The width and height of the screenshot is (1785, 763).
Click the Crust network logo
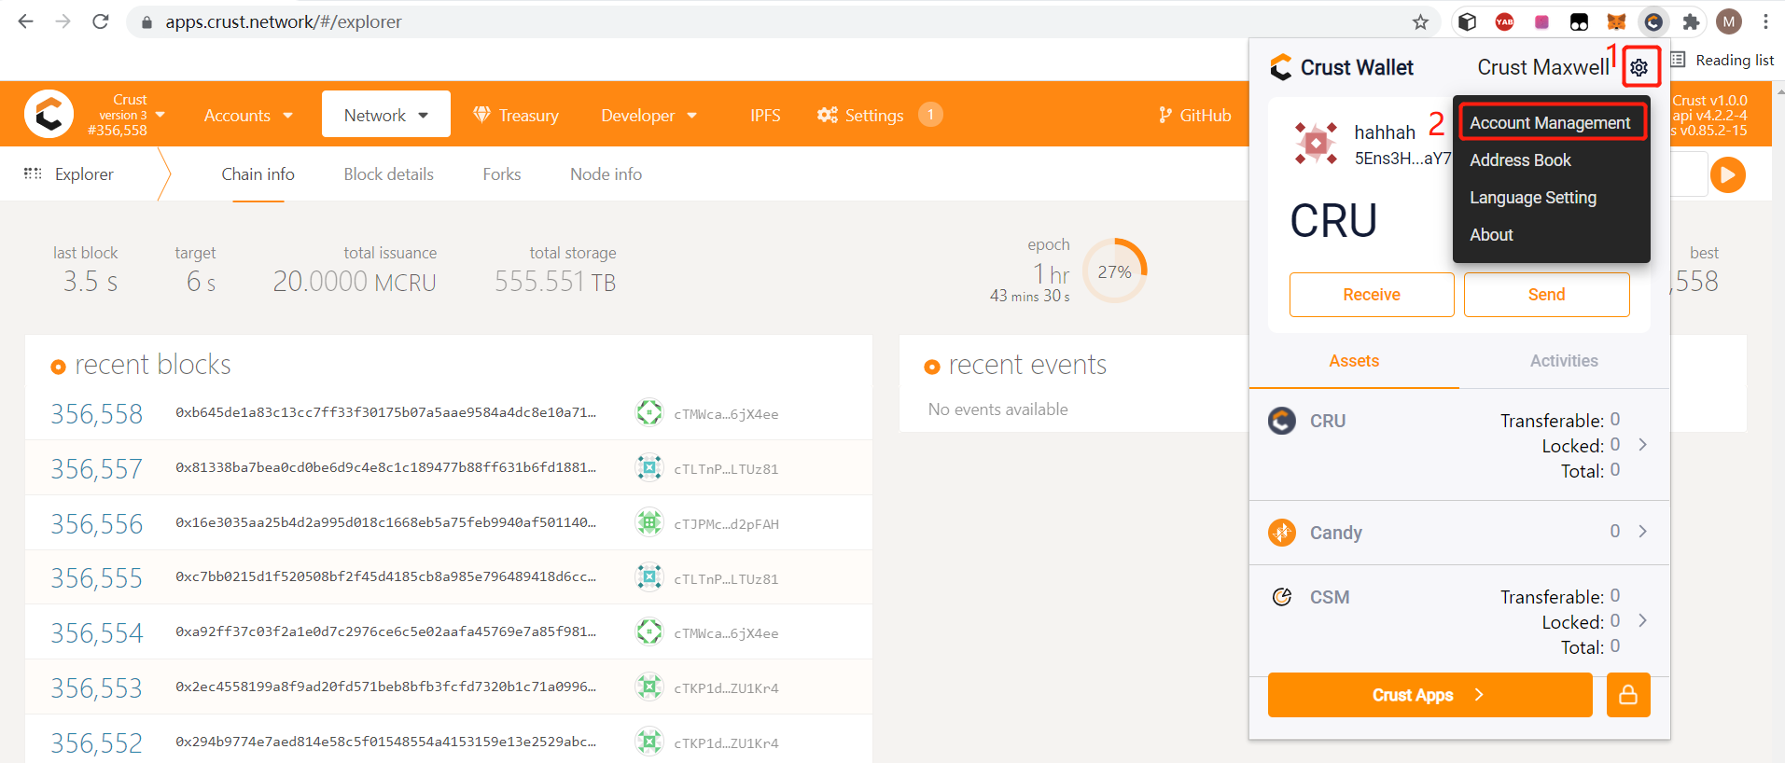tap(49, 114)
